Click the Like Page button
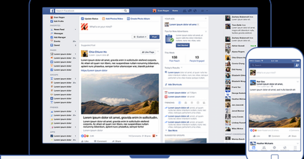Image resolution: width=304 pixels, height=159 pixels. click(x=148, y=52)
